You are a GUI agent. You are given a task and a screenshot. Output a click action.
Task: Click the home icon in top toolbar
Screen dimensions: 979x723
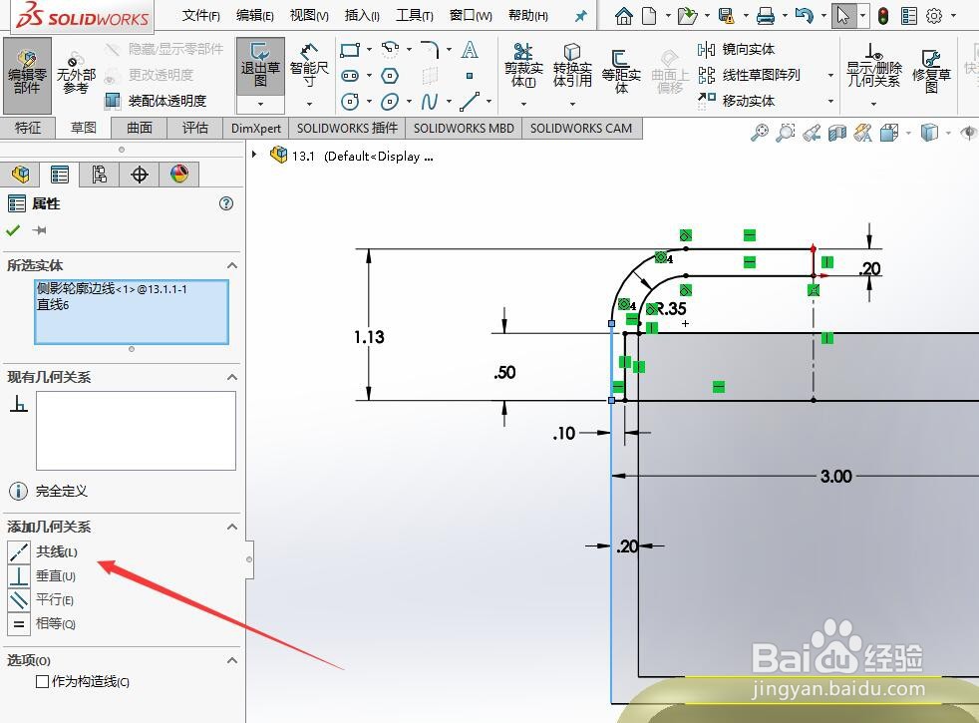[x=623, y=16]
